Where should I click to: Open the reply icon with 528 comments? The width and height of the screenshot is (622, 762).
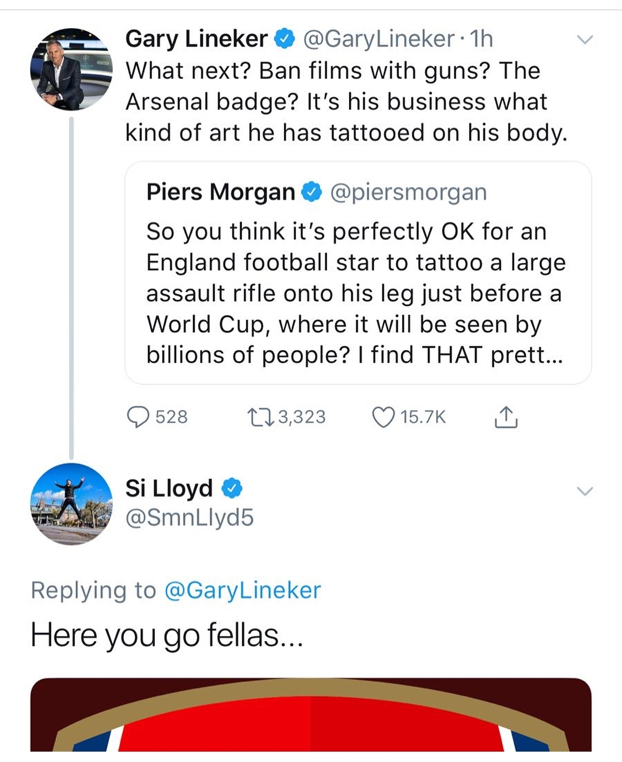(138, 417)
